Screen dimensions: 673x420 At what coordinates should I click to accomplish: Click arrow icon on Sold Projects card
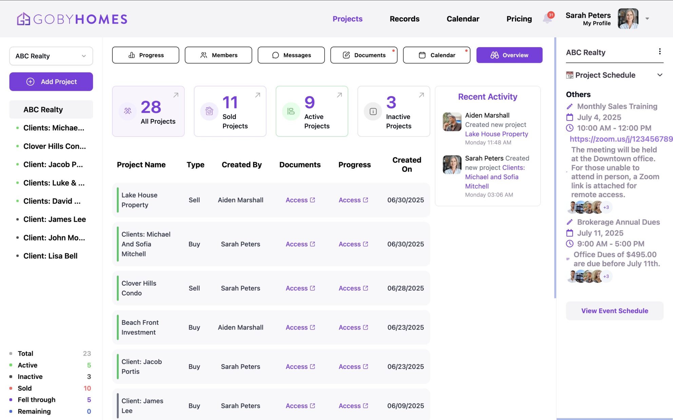click(257, 95)
